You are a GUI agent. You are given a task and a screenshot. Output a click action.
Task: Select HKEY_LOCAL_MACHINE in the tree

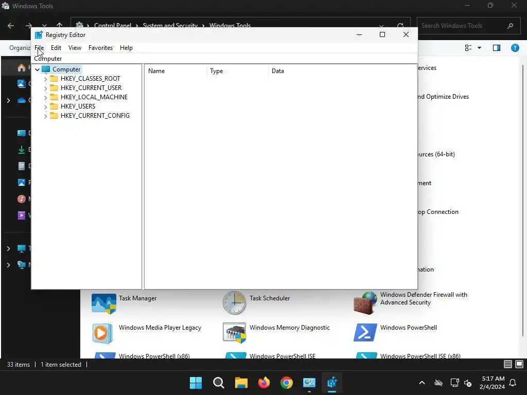pos(94,97)
